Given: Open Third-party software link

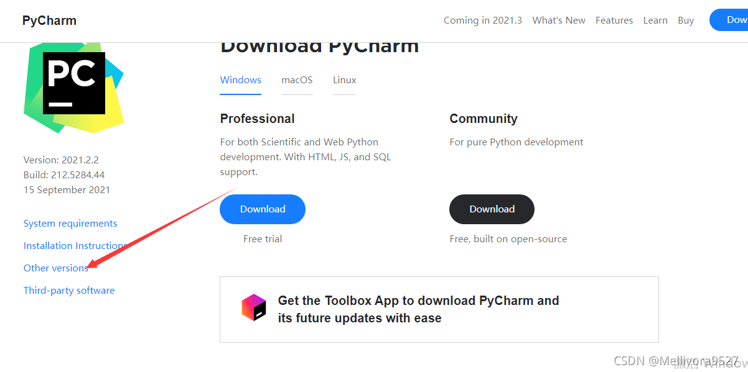Looking at the screenshot, I should [69, 291].
